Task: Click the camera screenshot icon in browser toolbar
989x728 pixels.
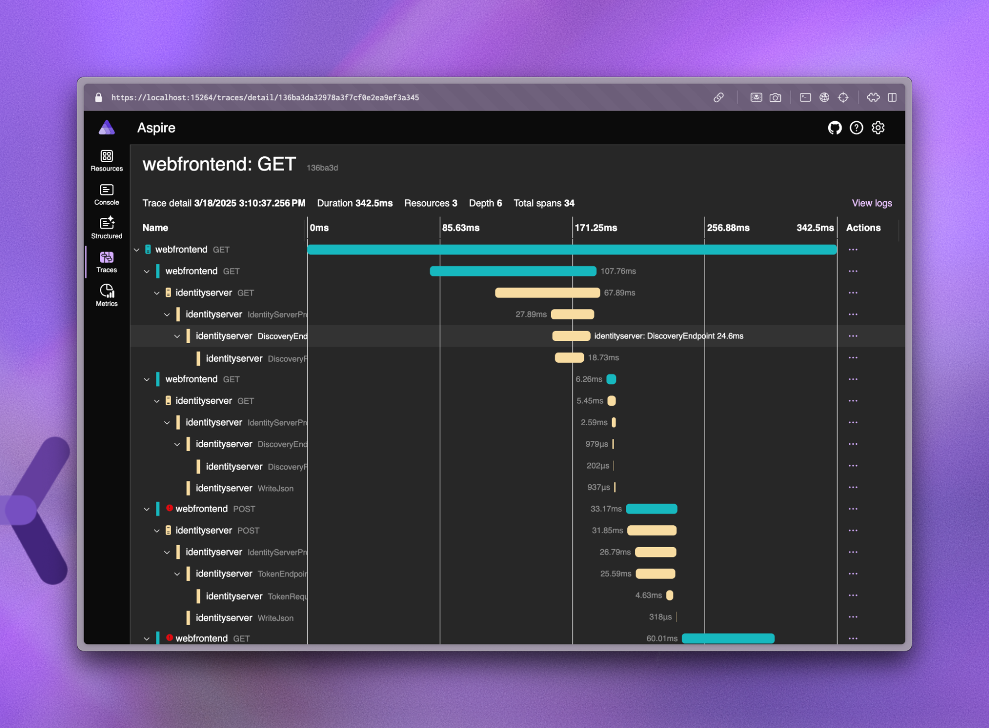Action: [775, 97]
